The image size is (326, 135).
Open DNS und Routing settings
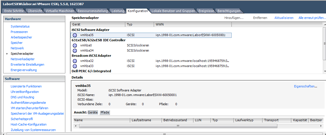pos(22,97)
